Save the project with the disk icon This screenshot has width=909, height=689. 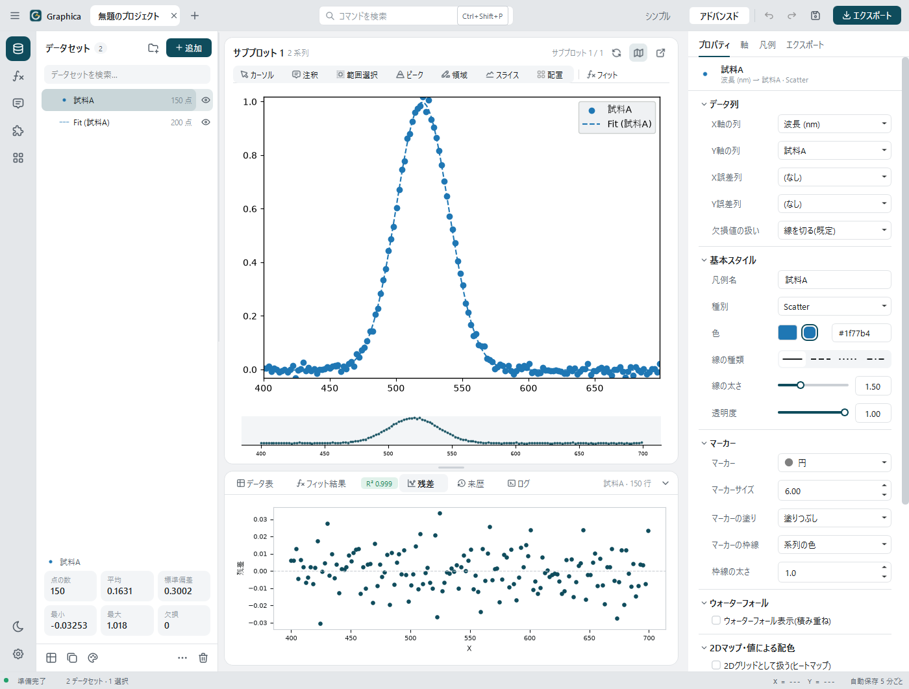pyautogui.click(x=816, y=16)
